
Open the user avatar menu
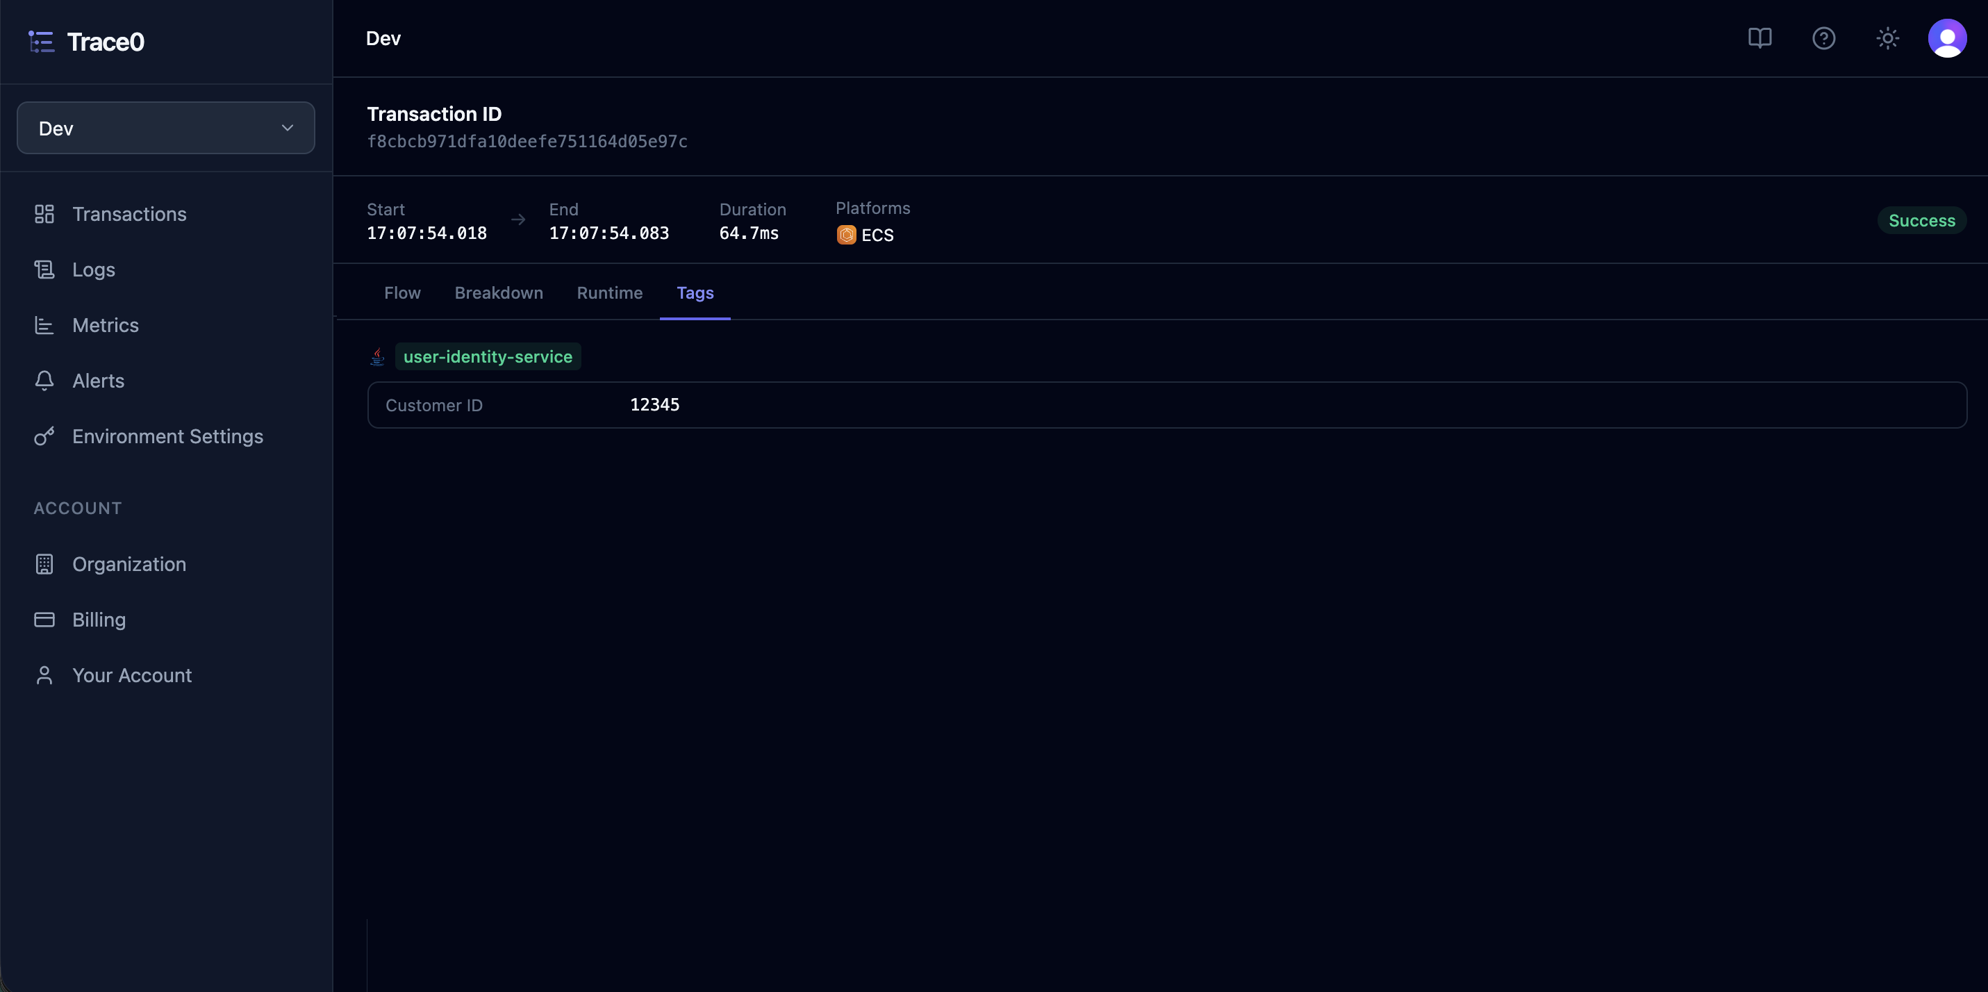1947,38
